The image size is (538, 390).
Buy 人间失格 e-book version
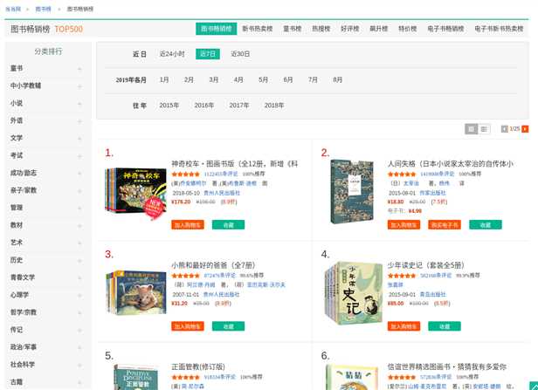[x=445, y=225]
